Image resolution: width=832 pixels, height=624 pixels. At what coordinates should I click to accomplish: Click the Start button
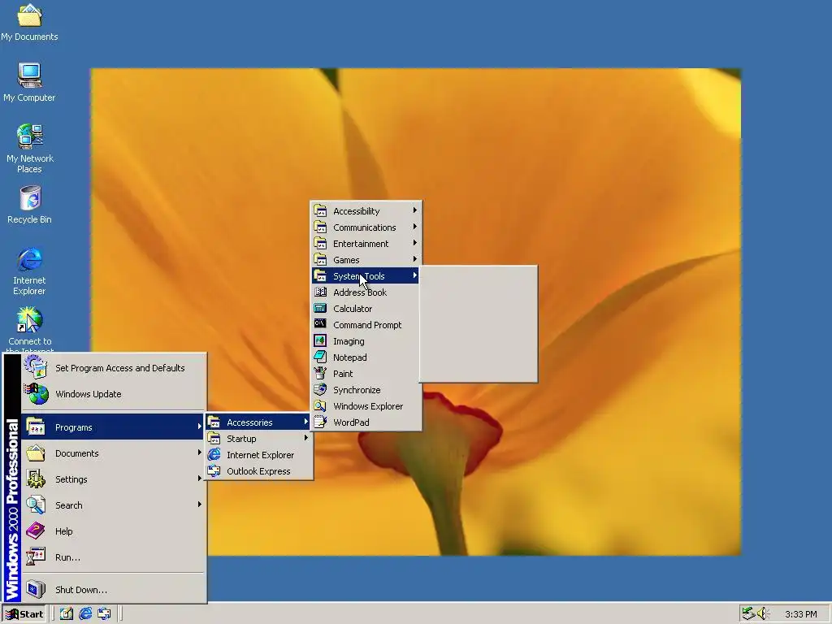(24, 614)
